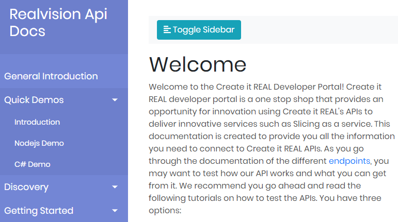Select the Getting Started sidebar label
The height and width of the screenshot is (222, 414).
click(39, 211)
